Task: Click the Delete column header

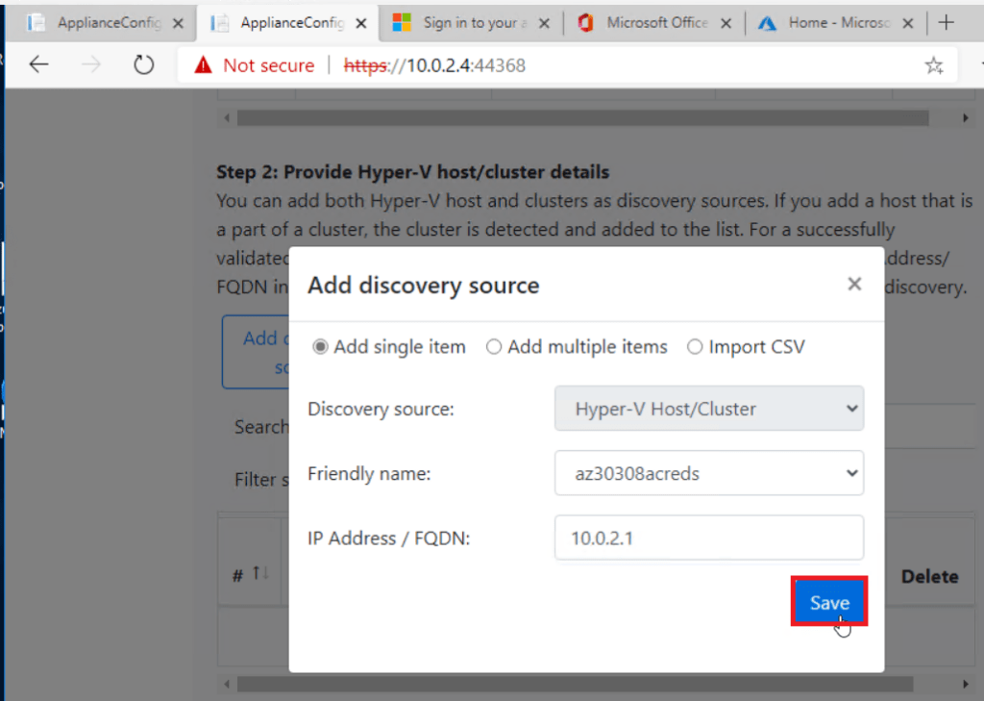Action: pyautogui.click(x=929, y=575)
